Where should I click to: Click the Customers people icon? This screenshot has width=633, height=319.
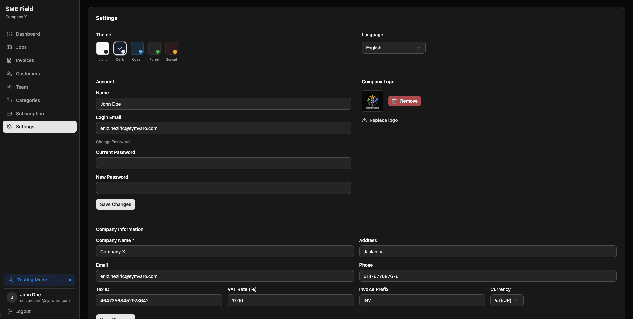[x=9, y=74]
